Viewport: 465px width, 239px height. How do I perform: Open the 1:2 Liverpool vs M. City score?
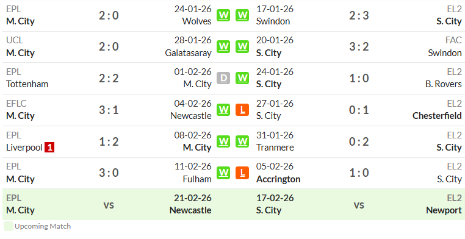[109, 141]
